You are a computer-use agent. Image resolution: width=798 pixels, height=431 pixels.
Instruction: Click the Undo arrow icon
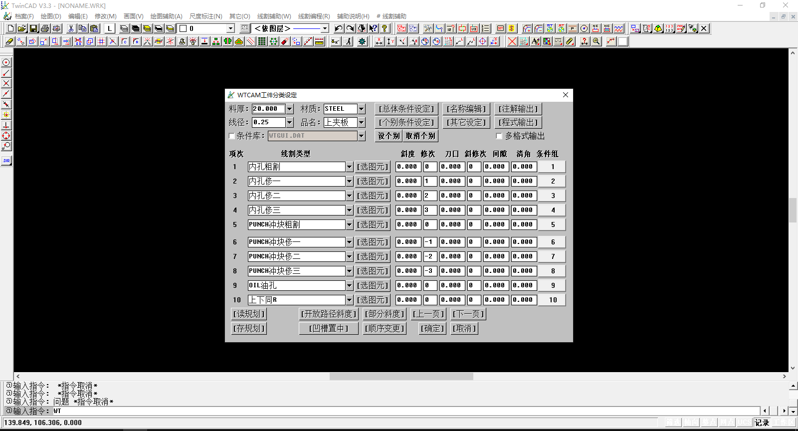(339, 28)
